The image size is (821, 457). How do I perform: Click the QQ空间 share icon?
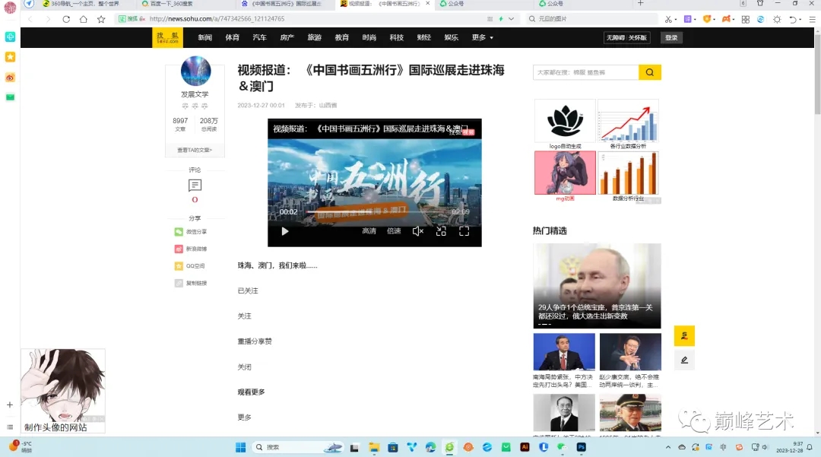click(178, 265)
